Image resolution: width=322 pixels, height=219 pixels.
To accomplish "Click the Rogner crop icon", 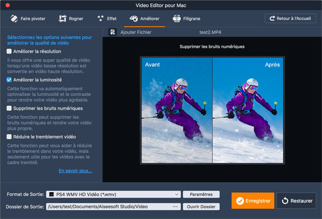I will click(63, 19).
